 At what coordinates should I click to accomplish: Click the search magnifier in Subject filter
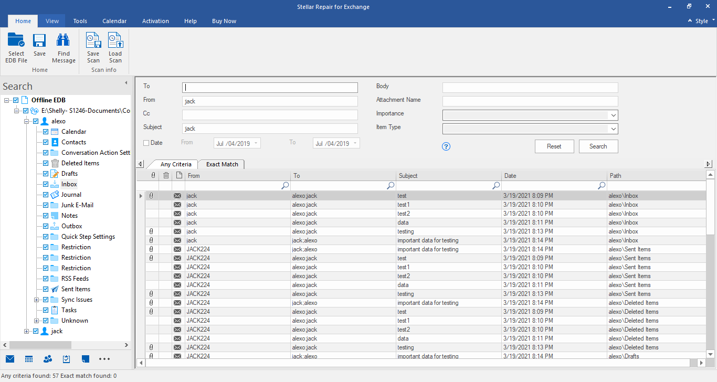click(x=496, y=185)
